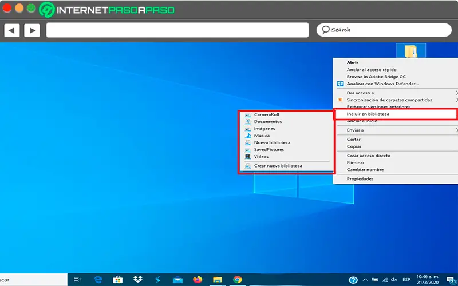This screenshot has width=458, height=286.
Task: Open Dropbox from the taskbar
Action: coord(138,280)
